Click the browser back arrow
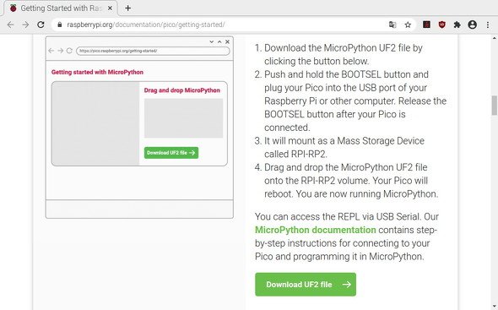The width and height of the screenshot is (498, 310). point(10,24)
